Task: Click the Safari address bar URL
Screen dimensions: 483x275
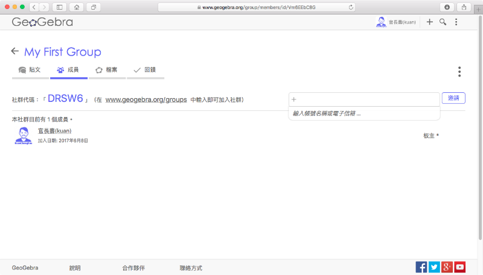Action: coord(259,7)
